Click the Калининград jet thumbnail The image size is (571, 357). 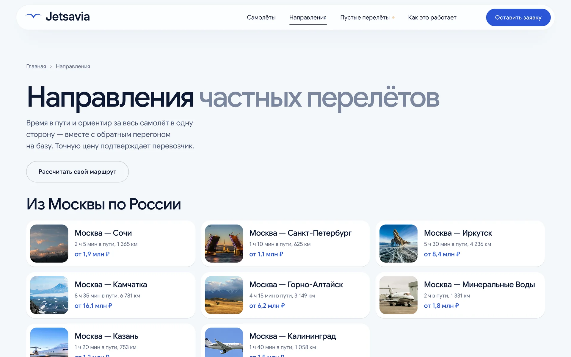[x=224, y=342]
